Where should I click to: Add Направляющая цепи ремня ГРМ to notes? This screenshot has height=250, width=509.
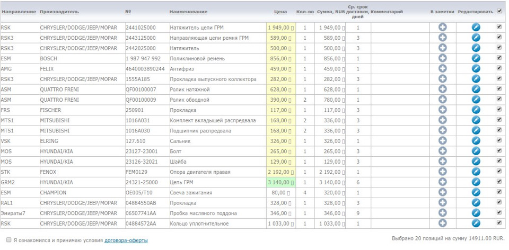tap(442, 38)
